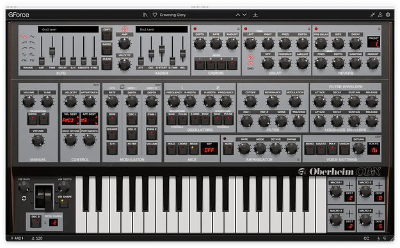Click the CLEAR button
This screenshot has width=400, height=248.
(x=107, y=63)
